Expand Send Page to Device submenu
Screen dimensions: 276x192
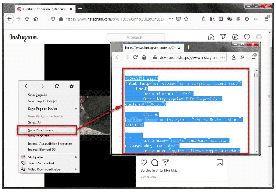click(x=49, y=109)
